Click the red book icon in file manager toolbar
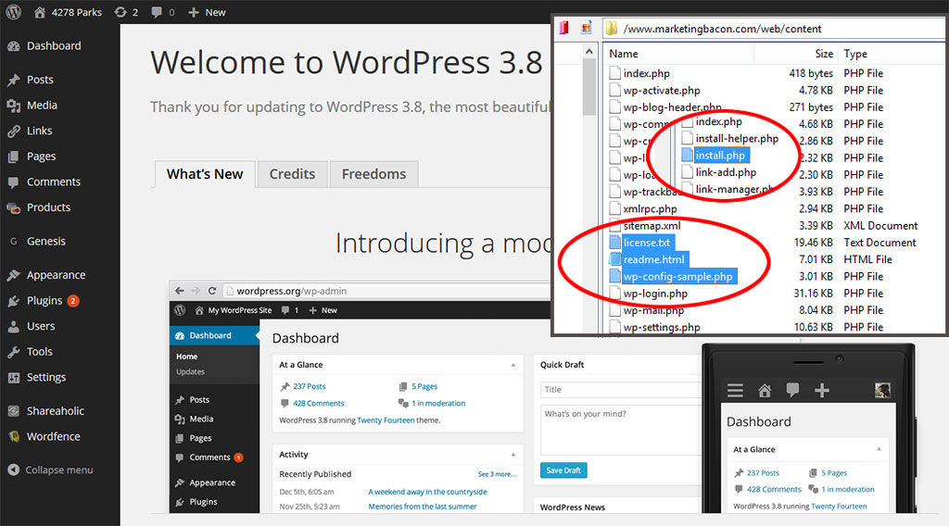 564,28
